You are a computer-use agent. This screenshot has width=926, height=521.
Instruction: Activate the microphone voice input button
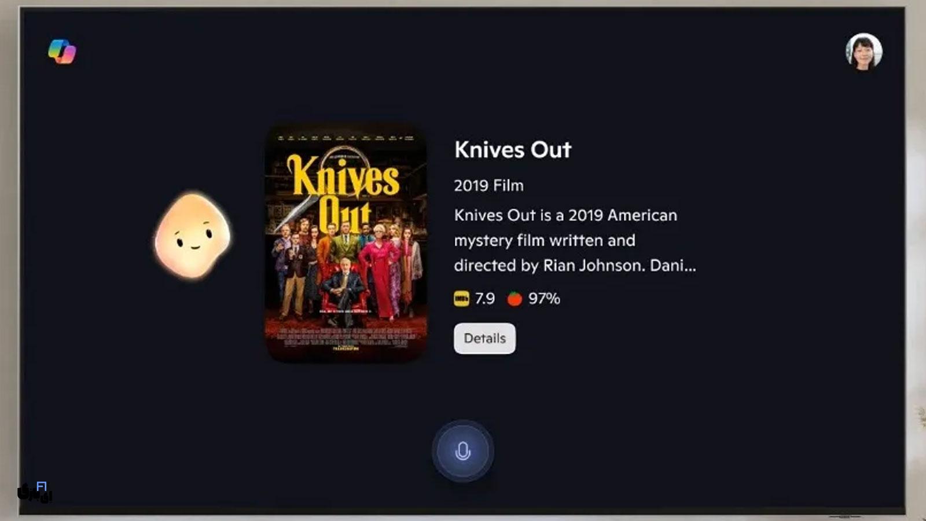click(462, 451)
